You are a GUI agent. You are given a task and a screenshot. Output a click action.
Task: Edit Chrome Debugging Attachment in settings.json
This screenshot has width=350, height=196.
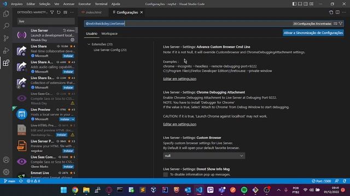point(180,124)
